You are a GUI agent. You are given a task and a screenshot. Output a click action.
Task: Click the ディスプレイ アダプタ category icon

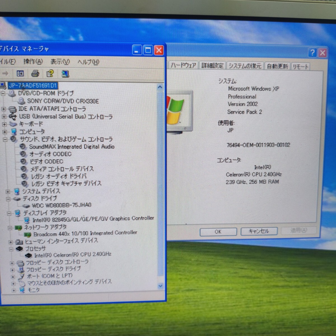(17, 213)
